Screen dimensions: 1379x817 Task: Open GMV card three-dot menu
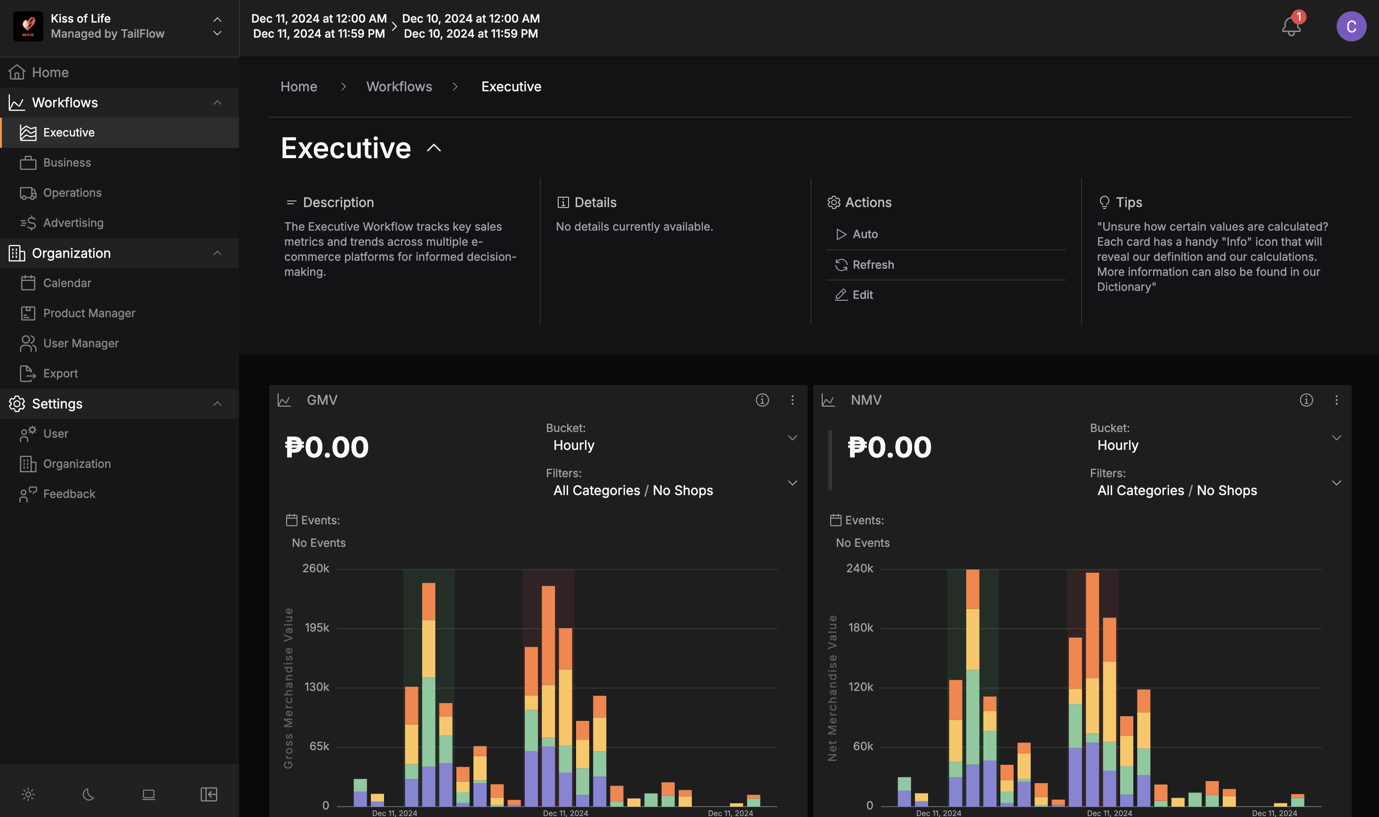[792, 400]
